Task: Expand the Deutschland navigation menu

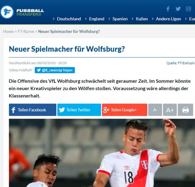Action: (x=69, y=19)
